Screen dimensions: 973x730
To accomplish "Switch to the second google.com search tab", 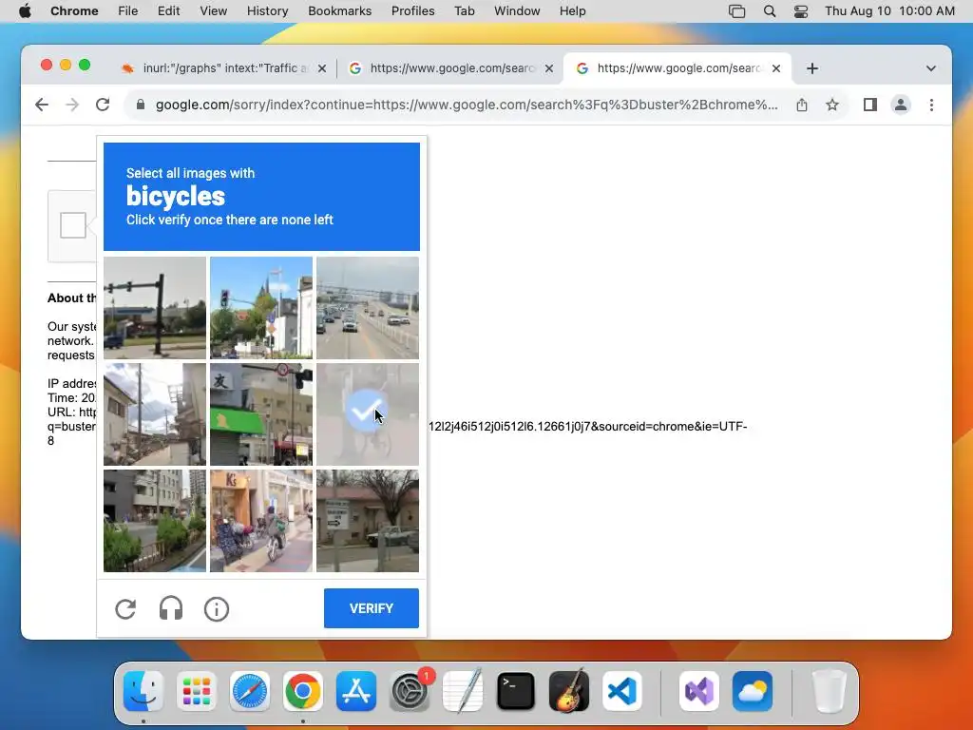I will [x=451, y=68].
